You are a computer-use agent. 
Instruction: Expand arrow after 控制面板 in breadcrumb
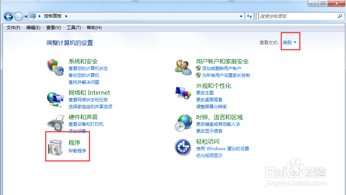click(x=66, y=16)
